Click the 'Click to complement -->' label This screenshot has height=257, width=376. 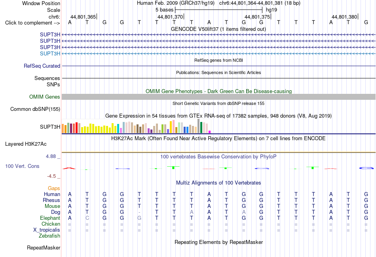click(32, 23)
